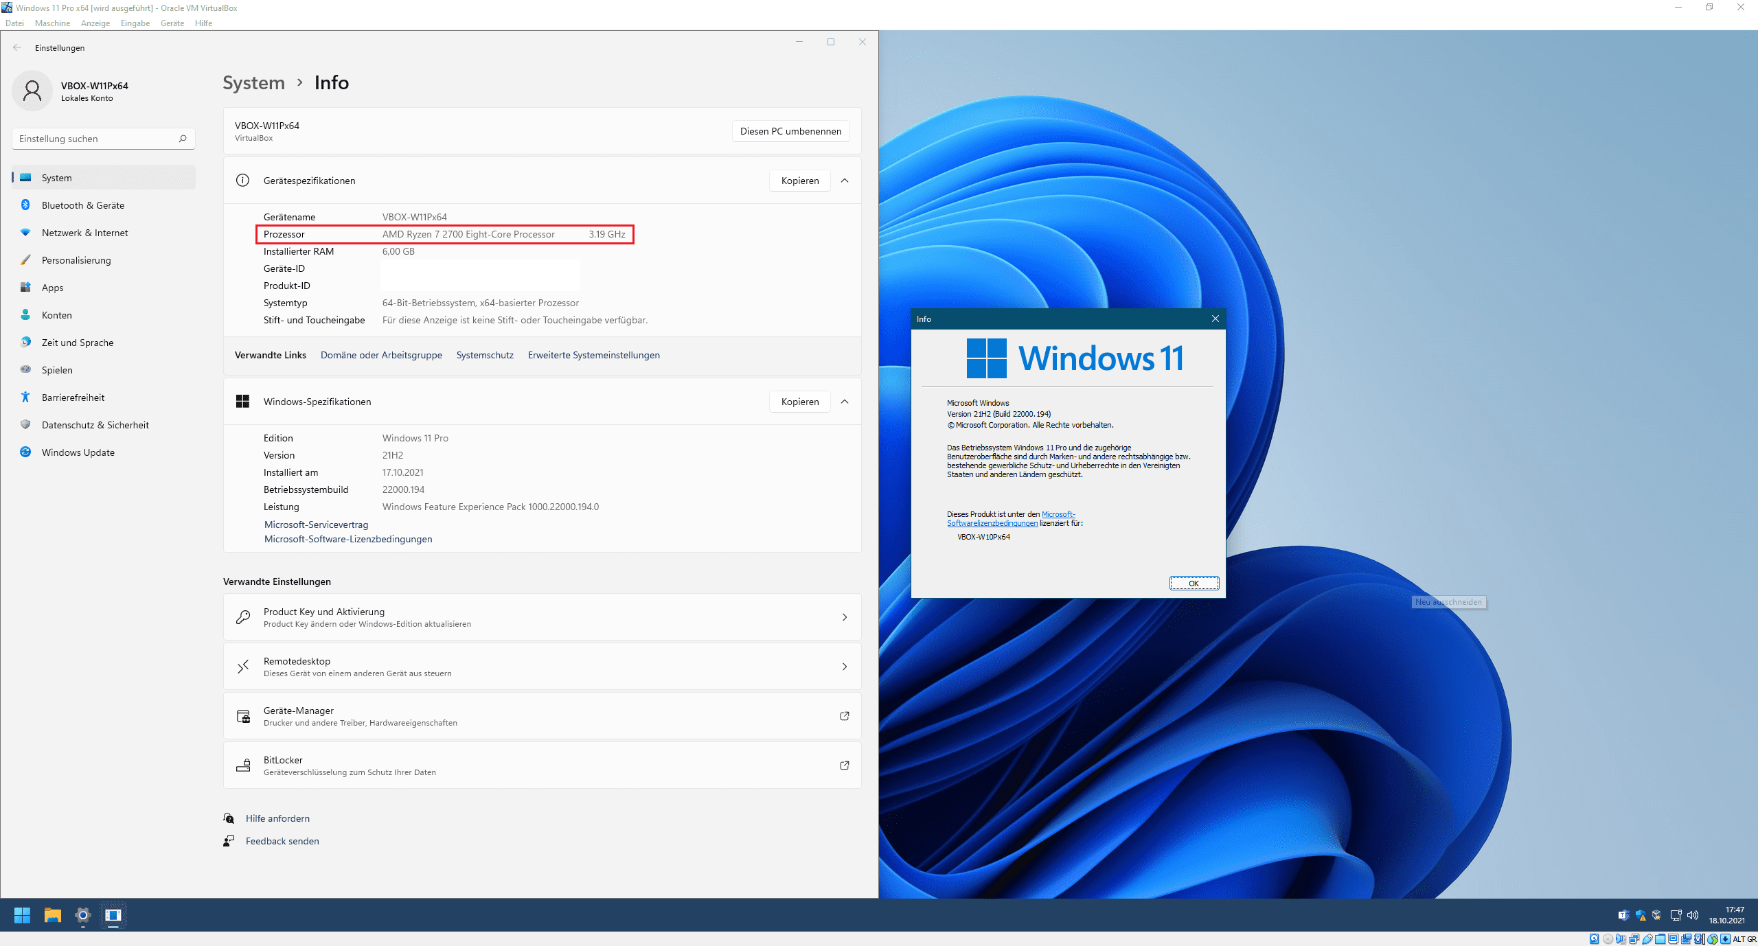This screenshot has width=1758, height=946.
Task: Open the Hilfe menu
Action: 203,23
